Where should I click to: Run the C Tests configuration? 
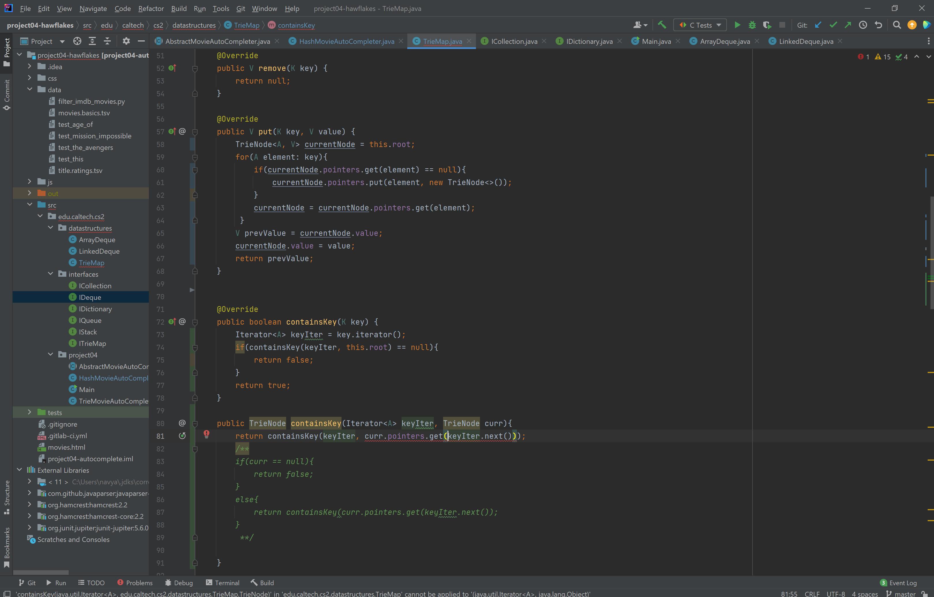point(737,25)
